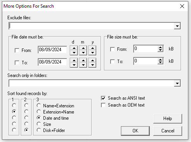This screenshot has width=191, height=142.
Task: Select Size in sort column 1
Action: click(14, 124)
